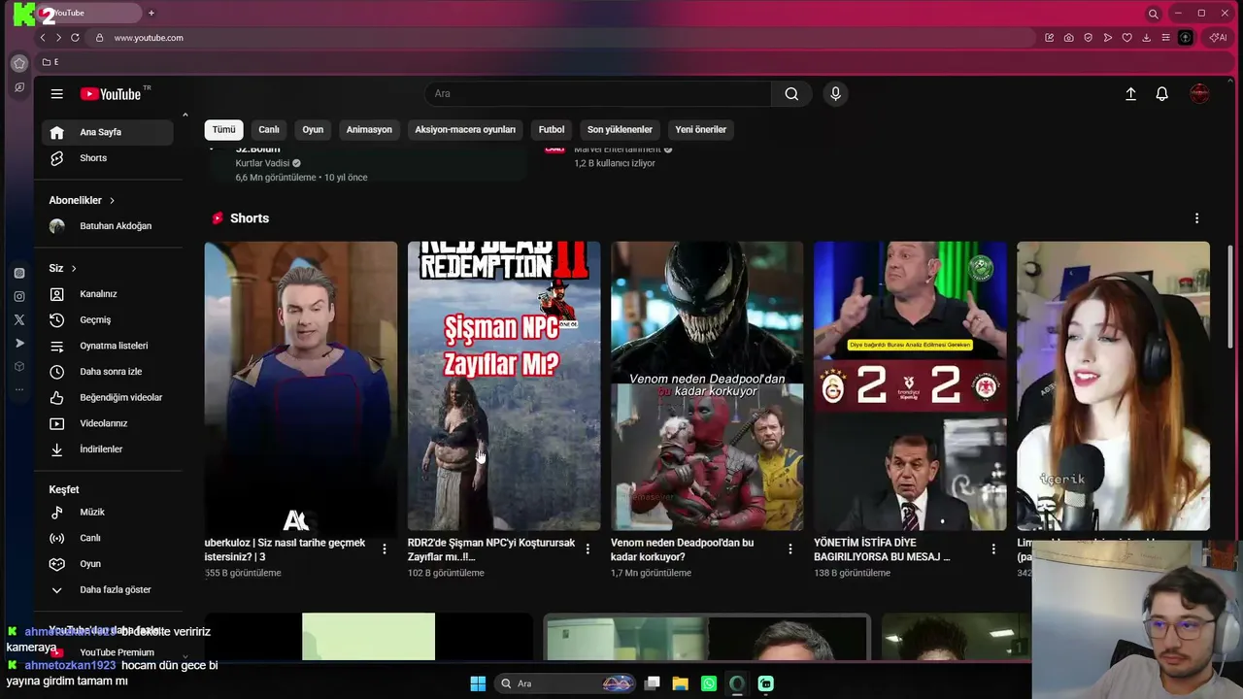1243x699 pixels.
Task: Open Ana Sayfa in the sidebar
Action: pos(107,132)
